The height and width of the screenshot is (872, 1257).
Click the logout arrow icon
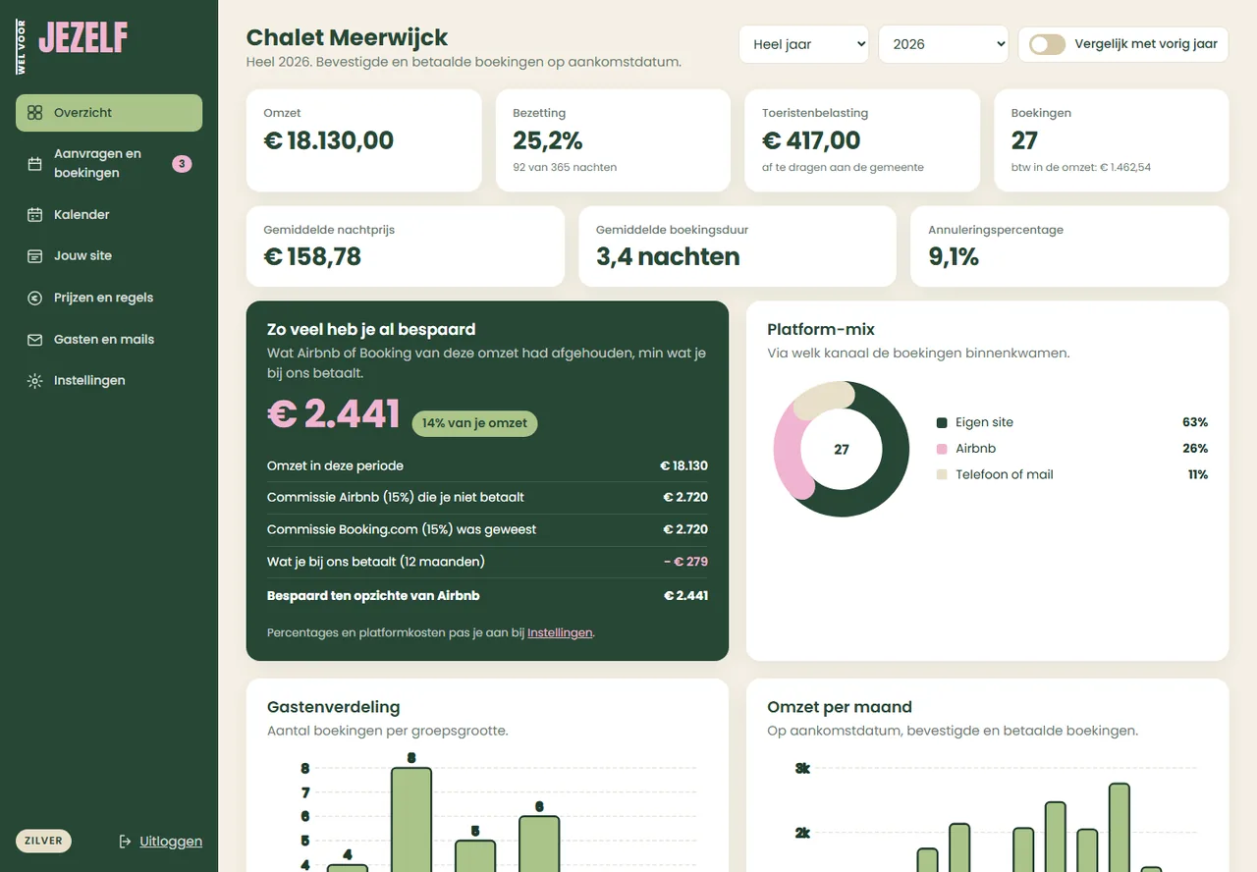click(125, 842)
